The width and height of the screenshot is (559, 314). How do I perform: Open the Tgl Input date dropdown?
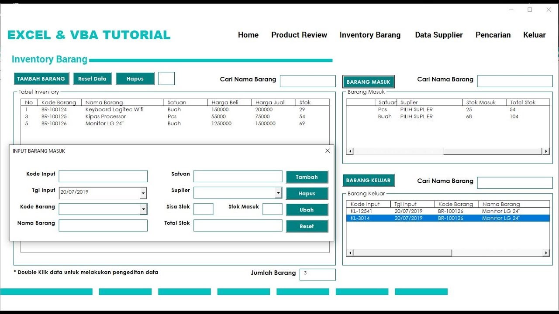143,193
